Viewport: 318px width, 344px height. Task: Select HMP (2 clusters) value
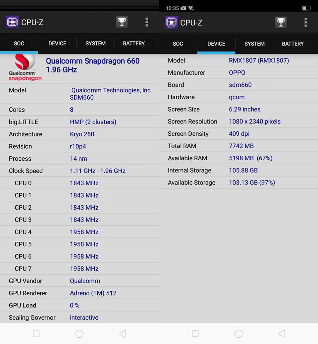[x=93, y=122]
